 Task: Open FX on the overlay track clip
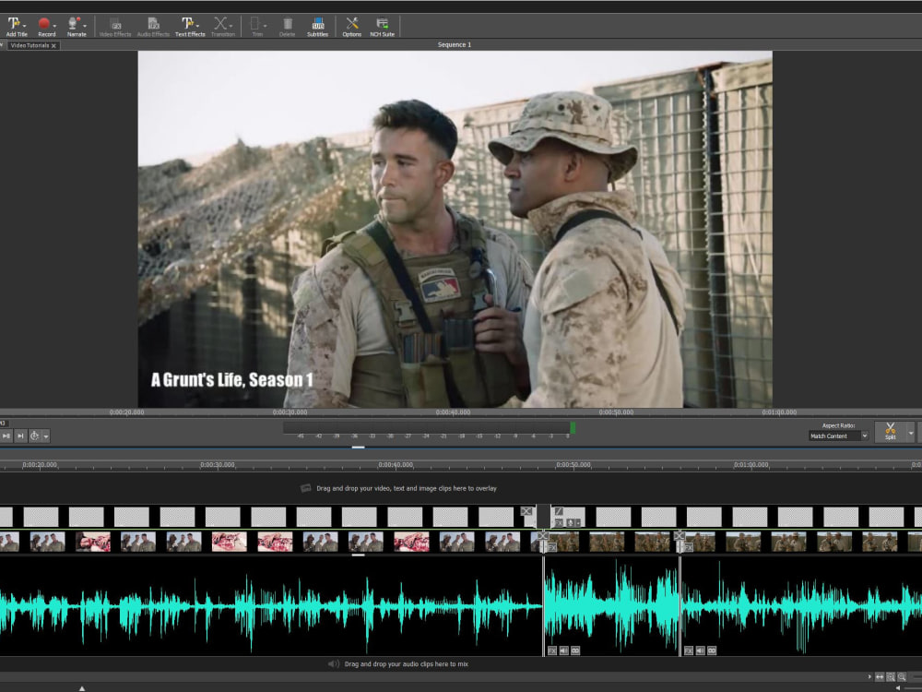tap(559, 523)
